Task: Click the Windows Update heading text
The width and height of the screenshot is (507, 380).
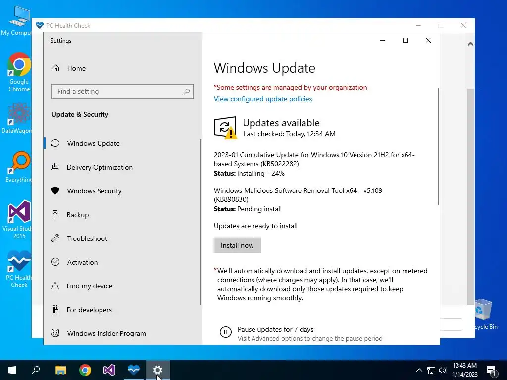Action: point(264,68)
